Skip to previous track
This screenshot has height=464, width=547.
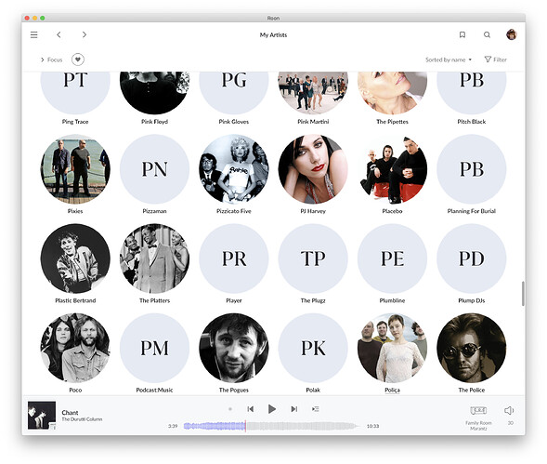tap(250, 409)
